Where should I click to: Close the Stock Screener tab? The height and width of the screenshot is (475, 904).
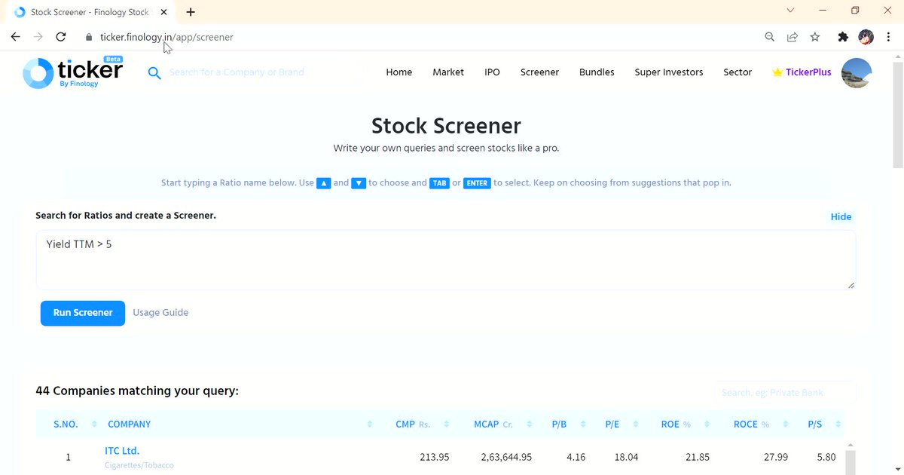coord(164,12)
